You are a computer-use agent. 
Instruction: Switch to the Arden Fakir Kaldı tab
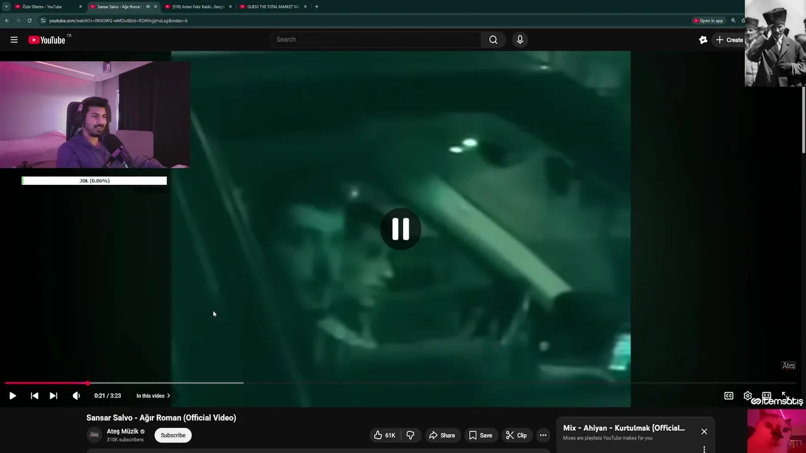(198, 6)
